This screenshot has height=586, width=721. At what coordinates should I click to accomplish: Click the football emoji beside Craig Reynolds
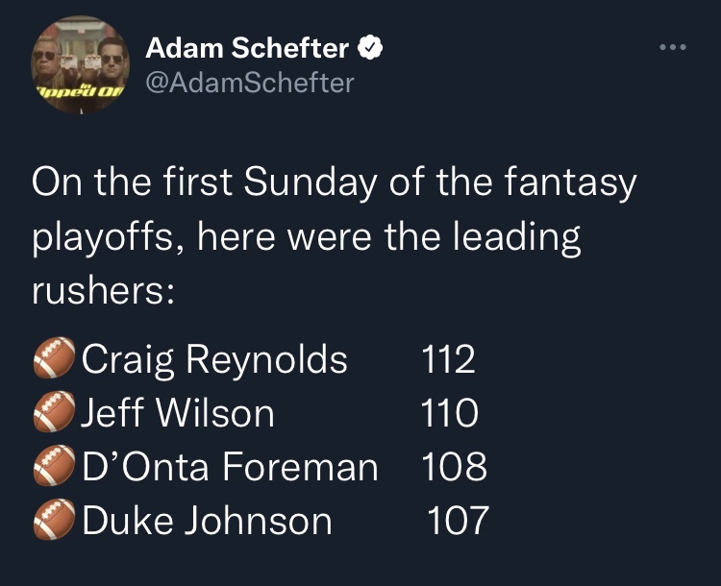(x=54, y=360)
